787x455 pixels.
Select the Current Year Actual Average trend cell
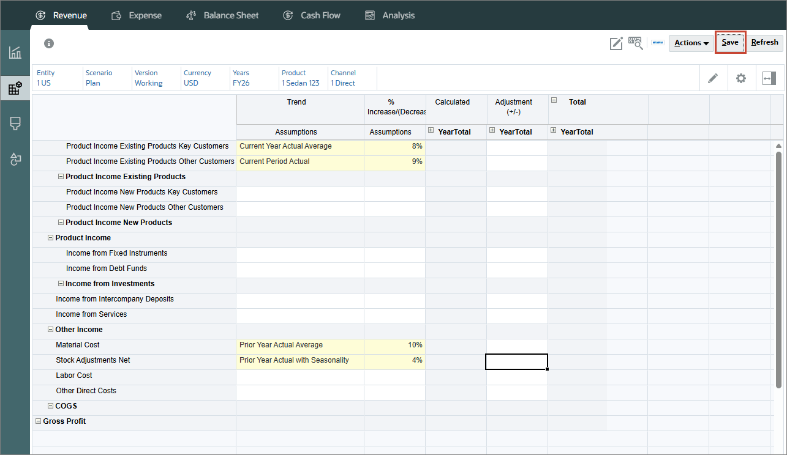[300, 147]
